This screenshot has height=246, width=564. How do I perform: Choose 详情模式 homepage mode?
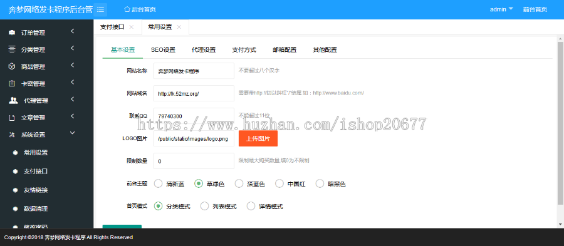pyautogui.click(x=251, y=206)
